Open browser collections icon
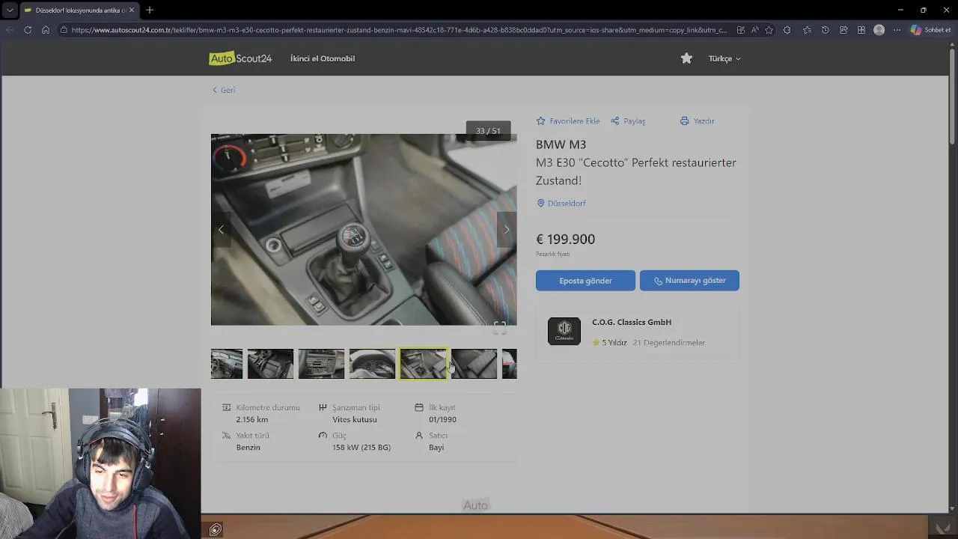 pos(861,30)
